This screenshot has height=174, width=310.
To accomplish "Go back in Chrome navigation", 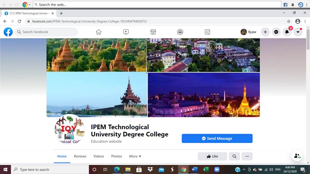I will pyautogui.click(x=5, y=21).
